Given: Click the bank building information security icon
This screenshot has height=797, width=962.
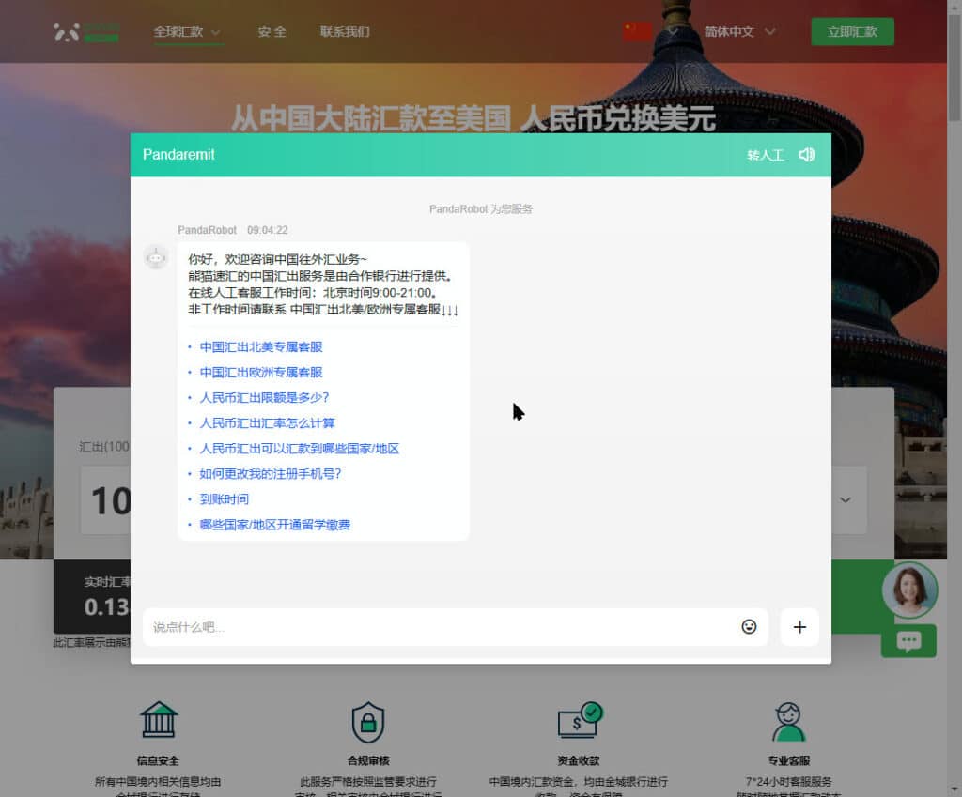Looking at the screenshot, I should 158,720.
